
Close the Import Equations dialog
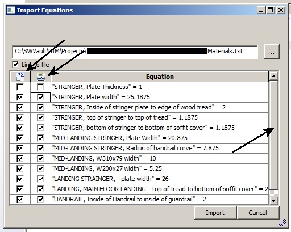pos(281,10)
